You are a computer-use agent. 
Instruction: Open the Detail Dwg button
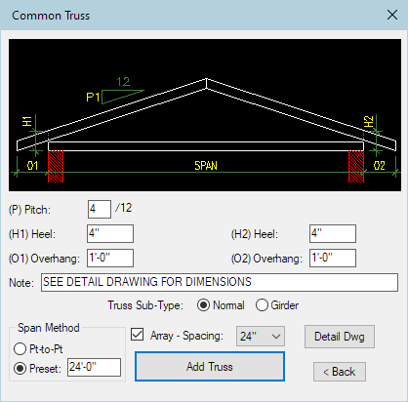tap(340, 337)
